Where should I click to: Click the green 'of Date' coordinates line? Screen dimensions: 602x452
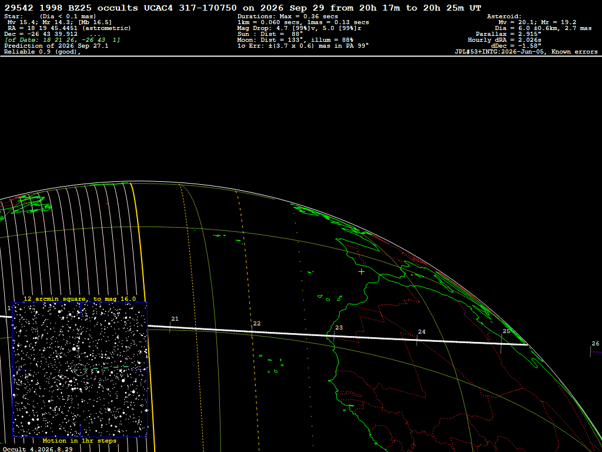click(62, 39)
